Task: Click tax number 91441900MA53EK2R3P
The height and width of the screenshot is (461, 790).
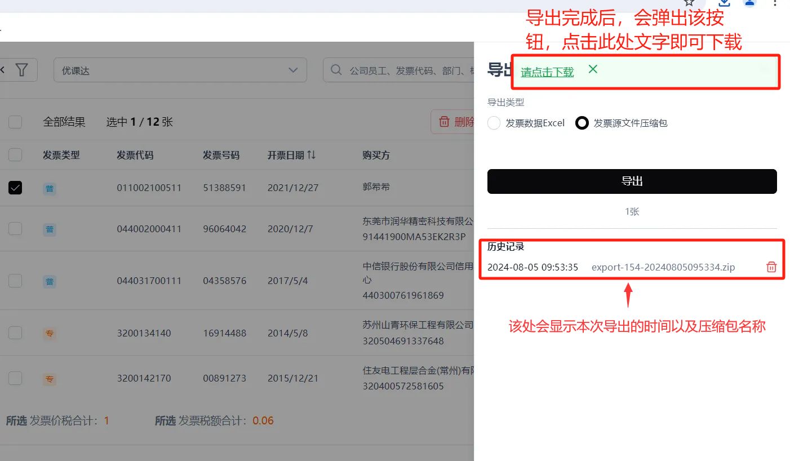Action: click(x=414, y=237)
